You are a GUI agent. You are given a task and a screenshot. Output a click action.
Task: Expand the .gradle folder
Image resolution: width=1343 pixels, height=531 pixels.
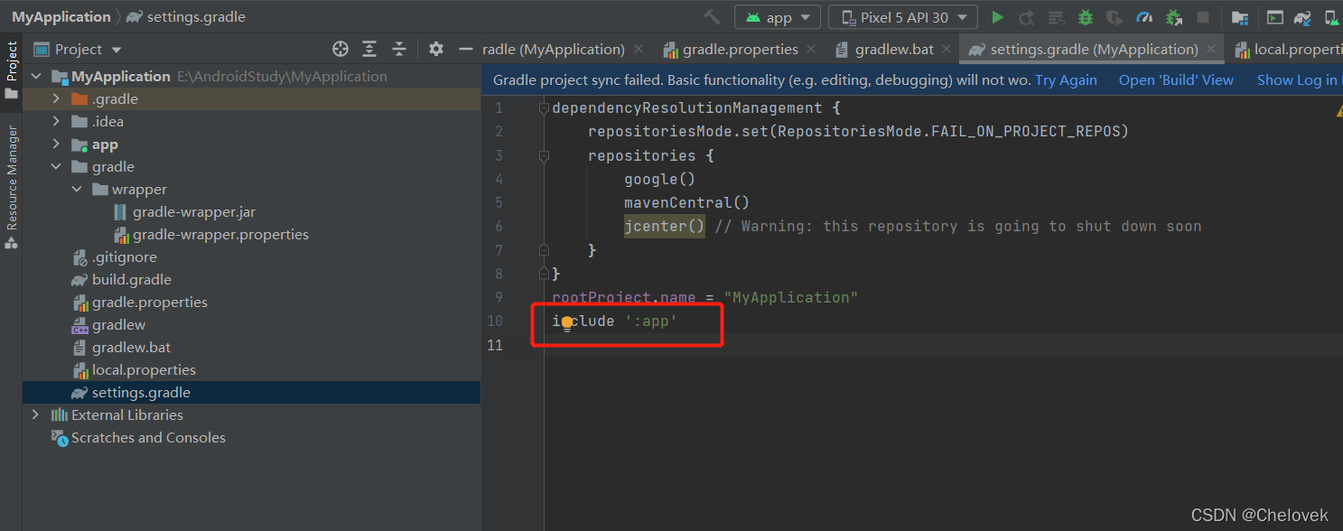56,99
